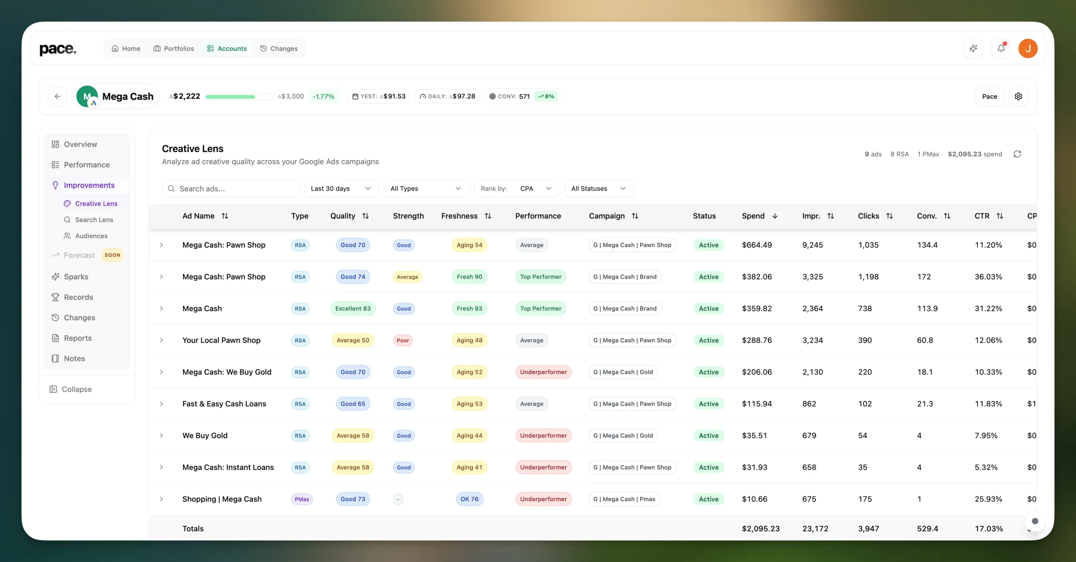Screen dimensions: 1076x562
Task: Sort by Campaign column arrows
Action: click(x=635, y=216)
